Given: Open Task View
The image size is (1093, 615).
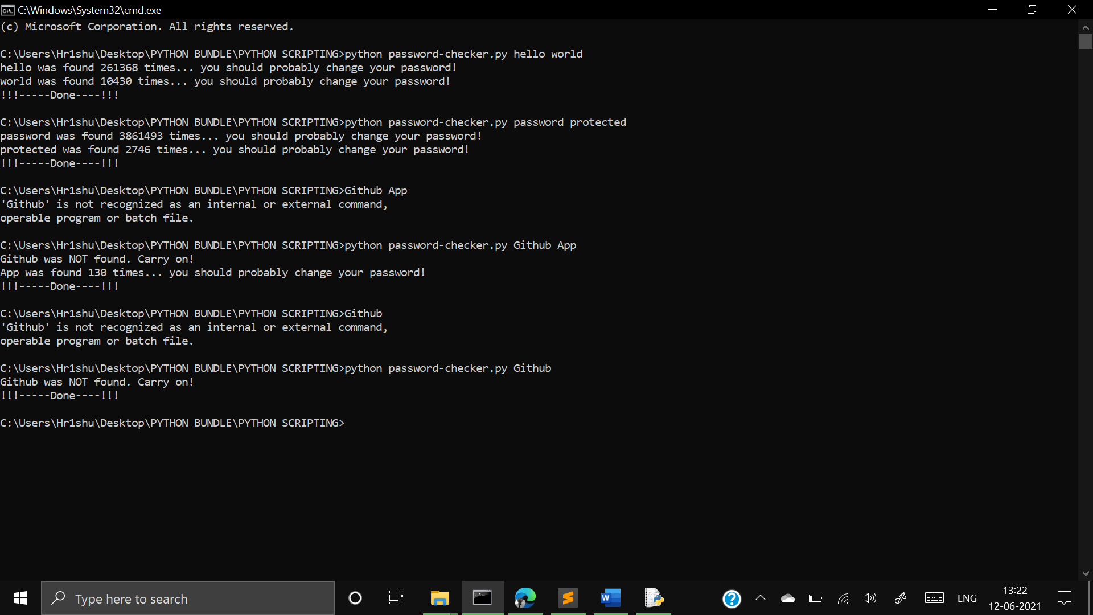Looking at the screenshot, I should pyautogui.click(x=396, y=598).
